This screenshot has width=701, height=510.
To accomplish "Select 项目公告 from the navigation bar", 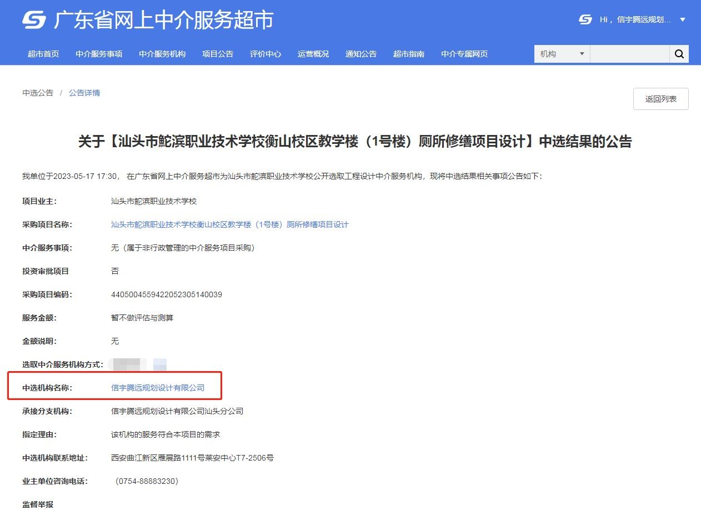I will tap(218, 53).
